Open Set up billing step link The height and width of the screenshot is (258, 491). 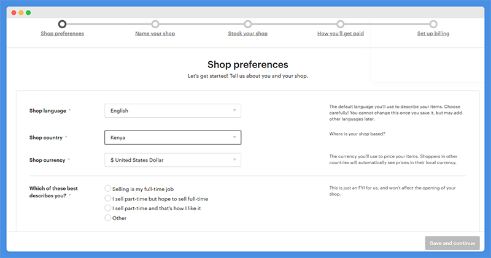[x=433, y=34]
